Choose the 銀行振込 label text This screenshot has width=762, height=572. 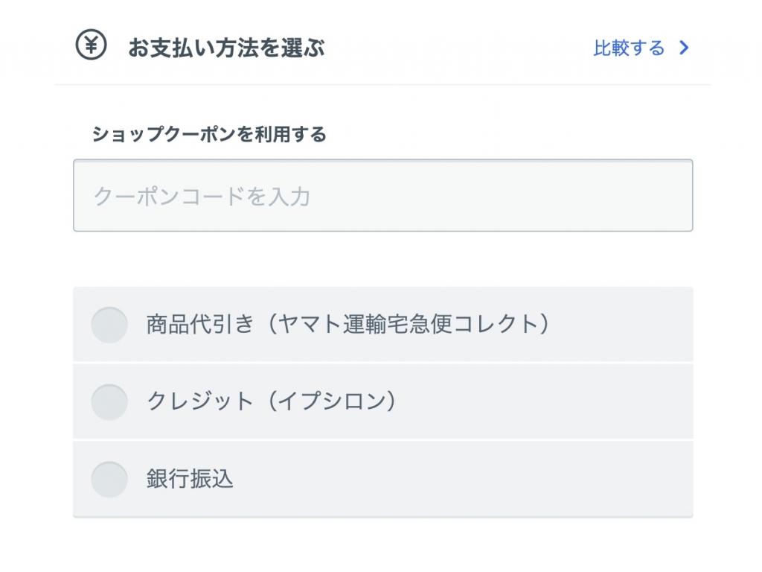(190, 479)
